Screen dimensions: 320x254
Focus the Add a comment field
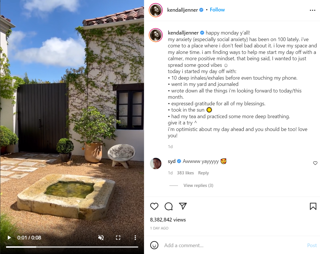pos(229,245)
